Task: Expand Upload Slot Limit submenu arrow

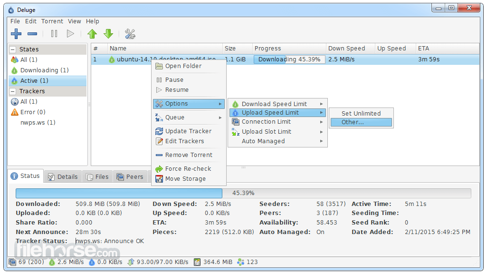Action: click(322, 132)
